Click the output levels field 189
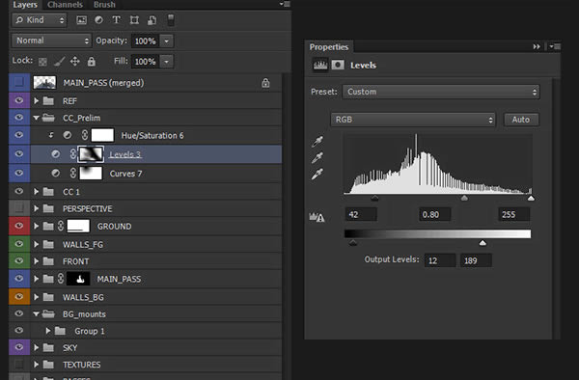Screen dimensions: 579x380 click(476, 260)
